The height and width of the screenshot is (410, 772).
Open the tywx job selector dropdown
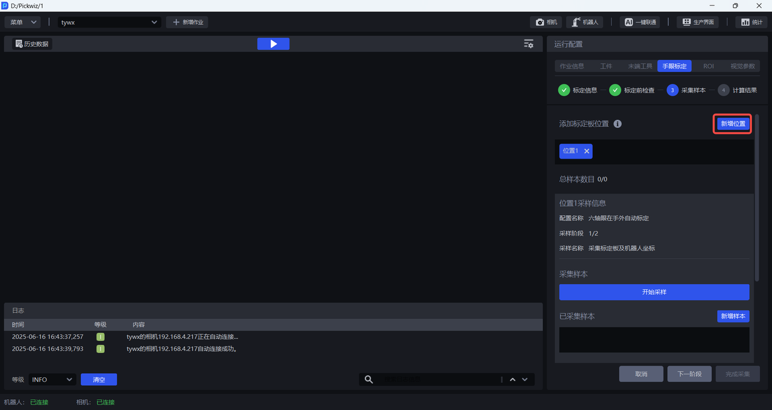point(109,22)
